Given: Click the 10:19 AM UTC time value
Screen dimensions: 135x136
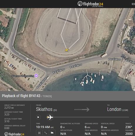Looking at the screenshot, I should [x=45, y=127].
